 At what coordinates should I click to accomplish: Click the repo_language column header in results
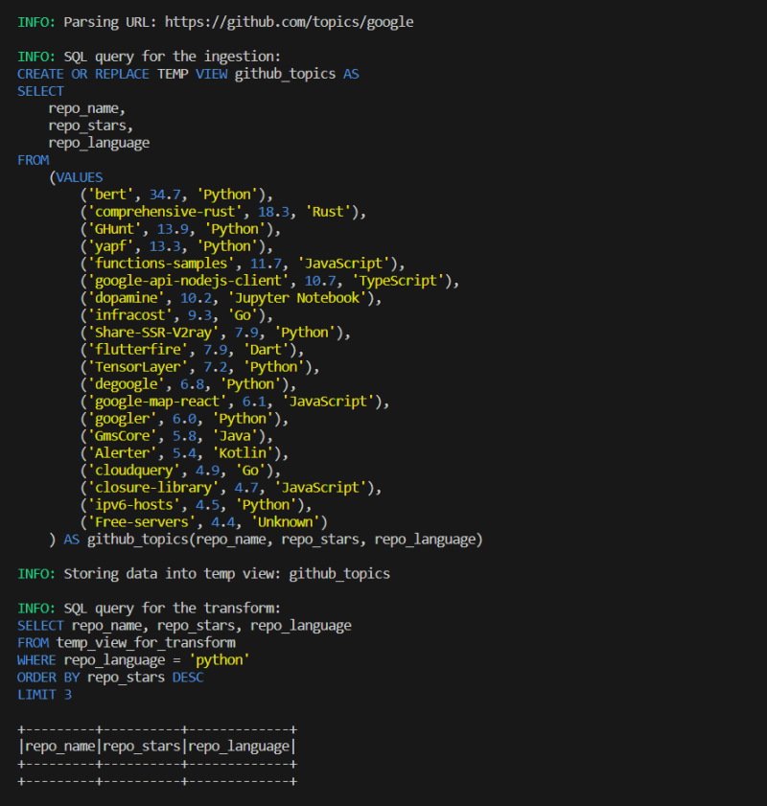click(239, 747)
